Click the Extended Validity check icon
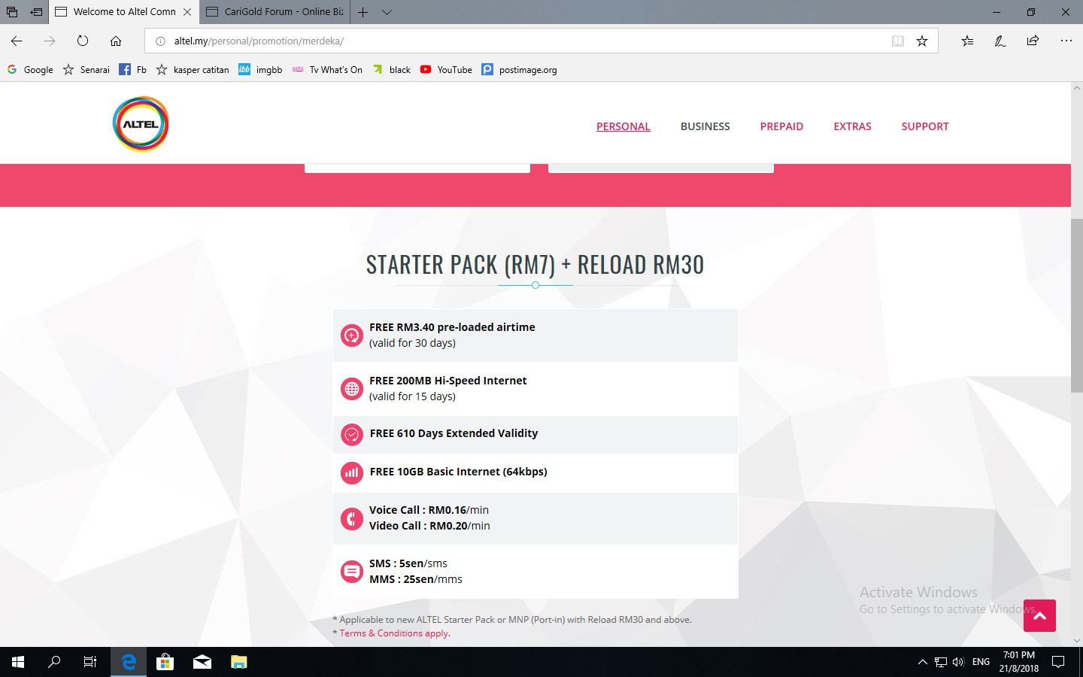The image size is (1083, 677). (x=352, y=434)
